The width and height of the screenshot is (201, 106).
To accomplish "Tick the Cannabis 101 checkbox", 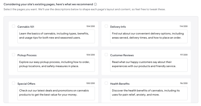I will (x=13, y=26).
